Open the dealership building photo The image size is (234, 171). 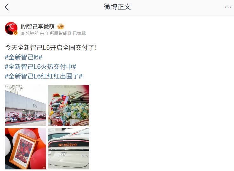(x=25, y=106)
